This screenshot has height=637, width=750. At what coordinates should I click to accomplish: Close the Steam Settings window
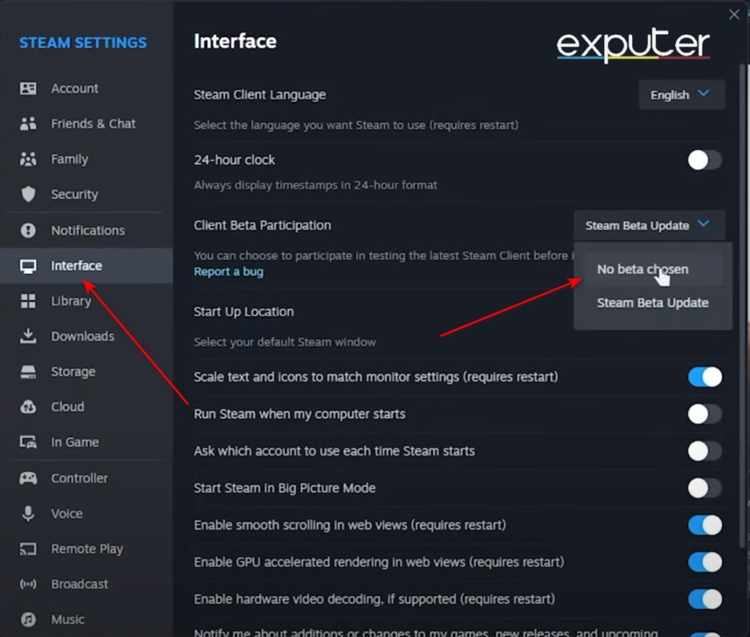coord(734,14)
